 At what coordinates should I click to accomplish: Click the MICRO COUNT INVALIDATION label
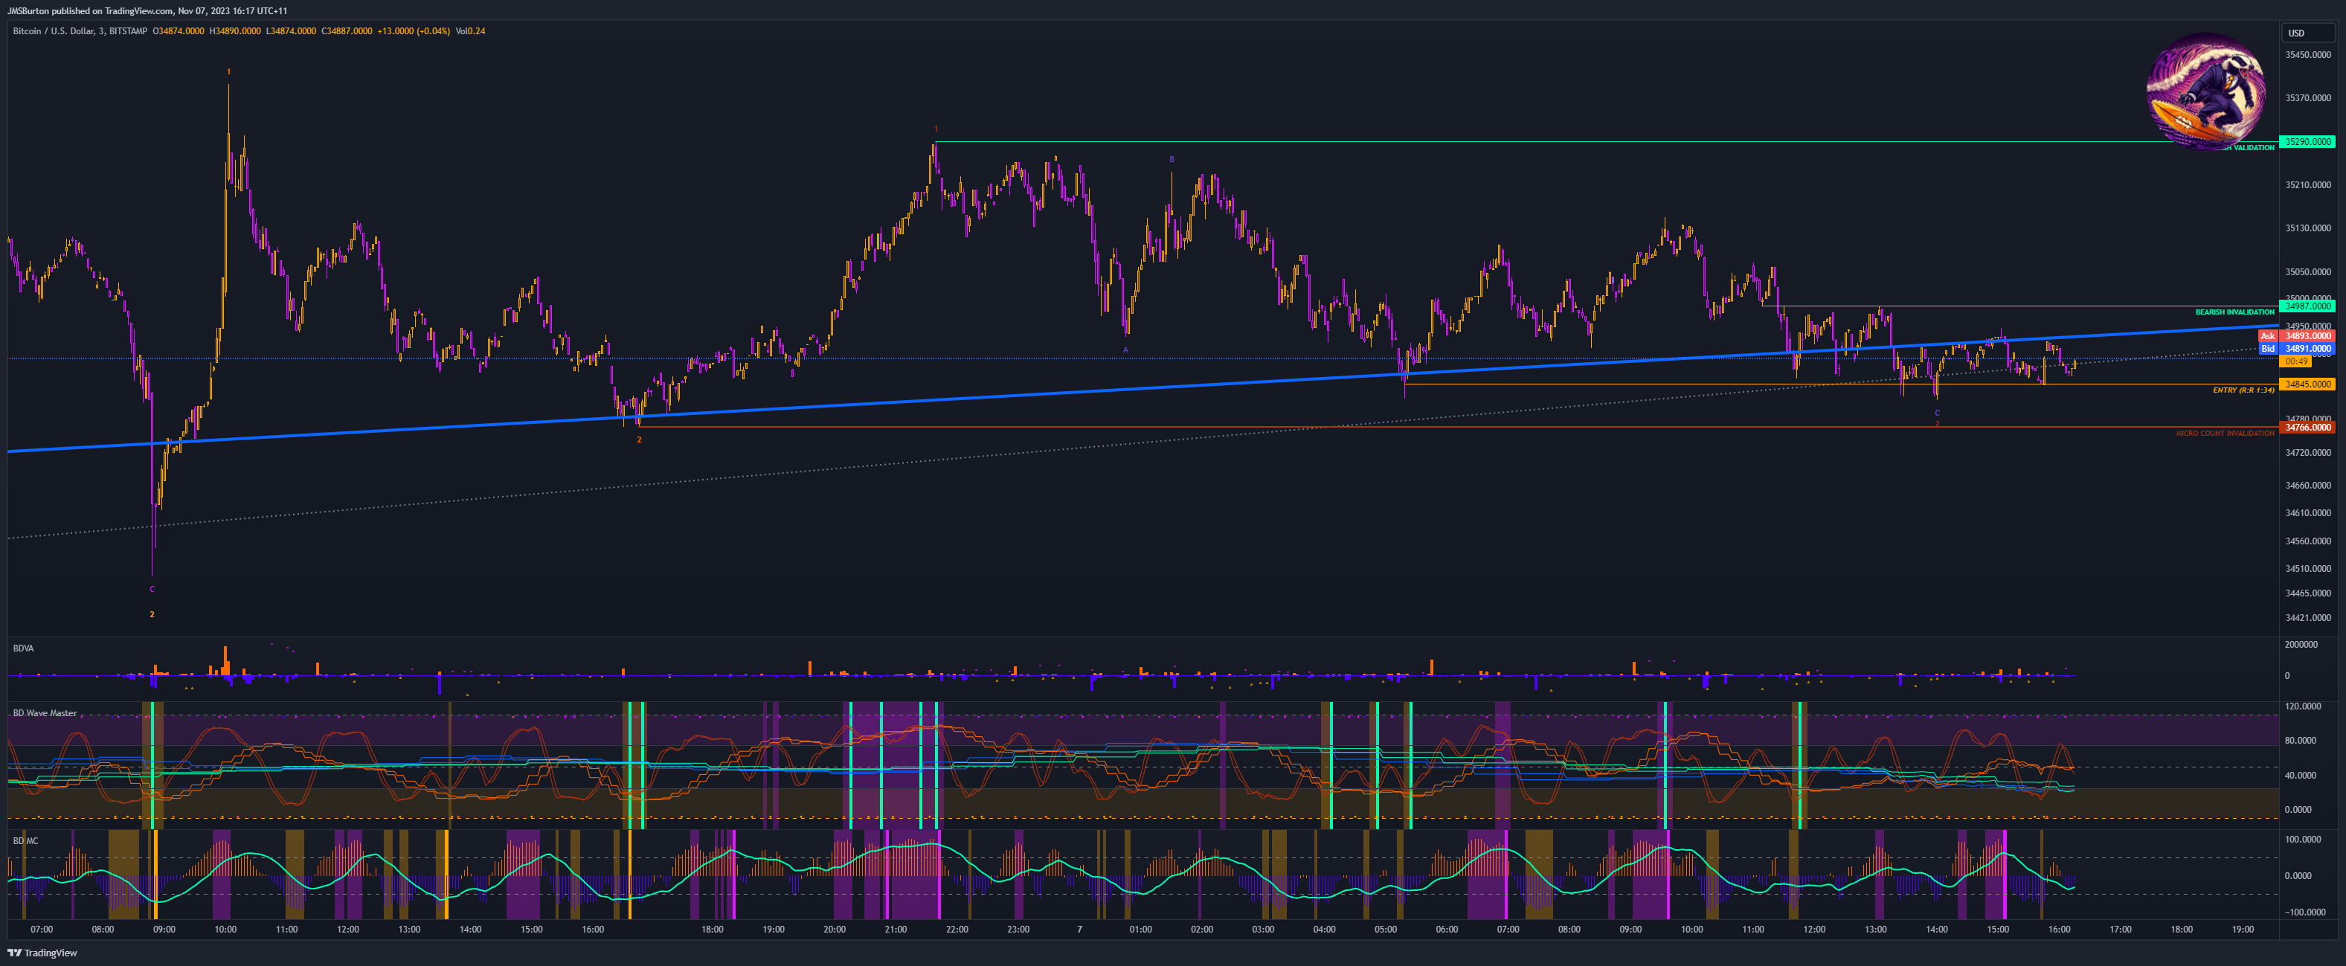click(x=2225, y=434)
